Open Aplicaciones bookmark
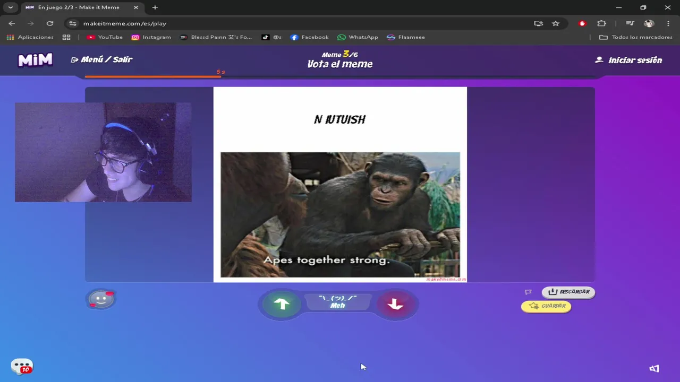The image size is (680, 382). [x=30, y=37]
